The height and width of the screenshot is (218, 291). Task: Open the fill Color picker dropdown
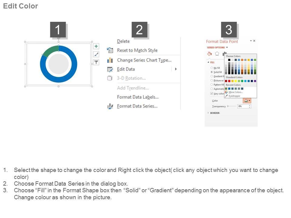(247, 101)
